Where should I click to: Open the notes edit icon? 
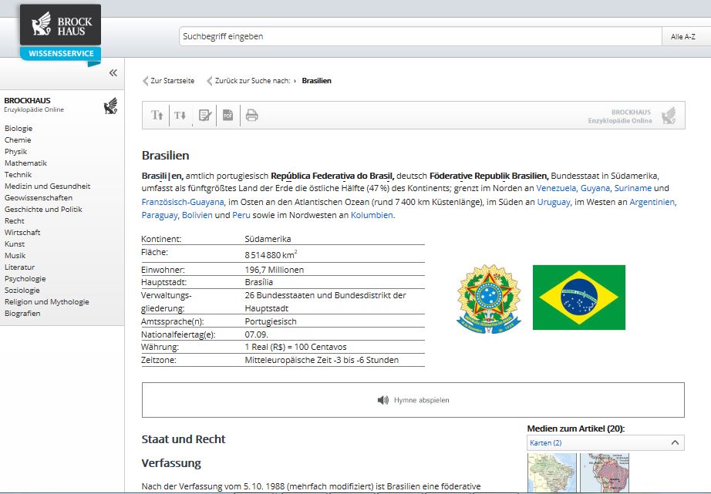(x=204, y=116)
